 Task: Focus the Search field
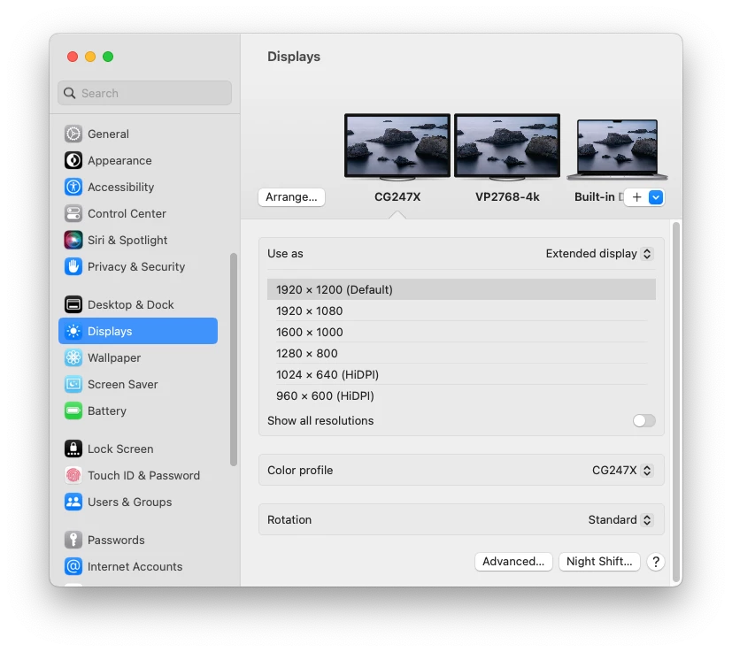(x=145, y=94)
